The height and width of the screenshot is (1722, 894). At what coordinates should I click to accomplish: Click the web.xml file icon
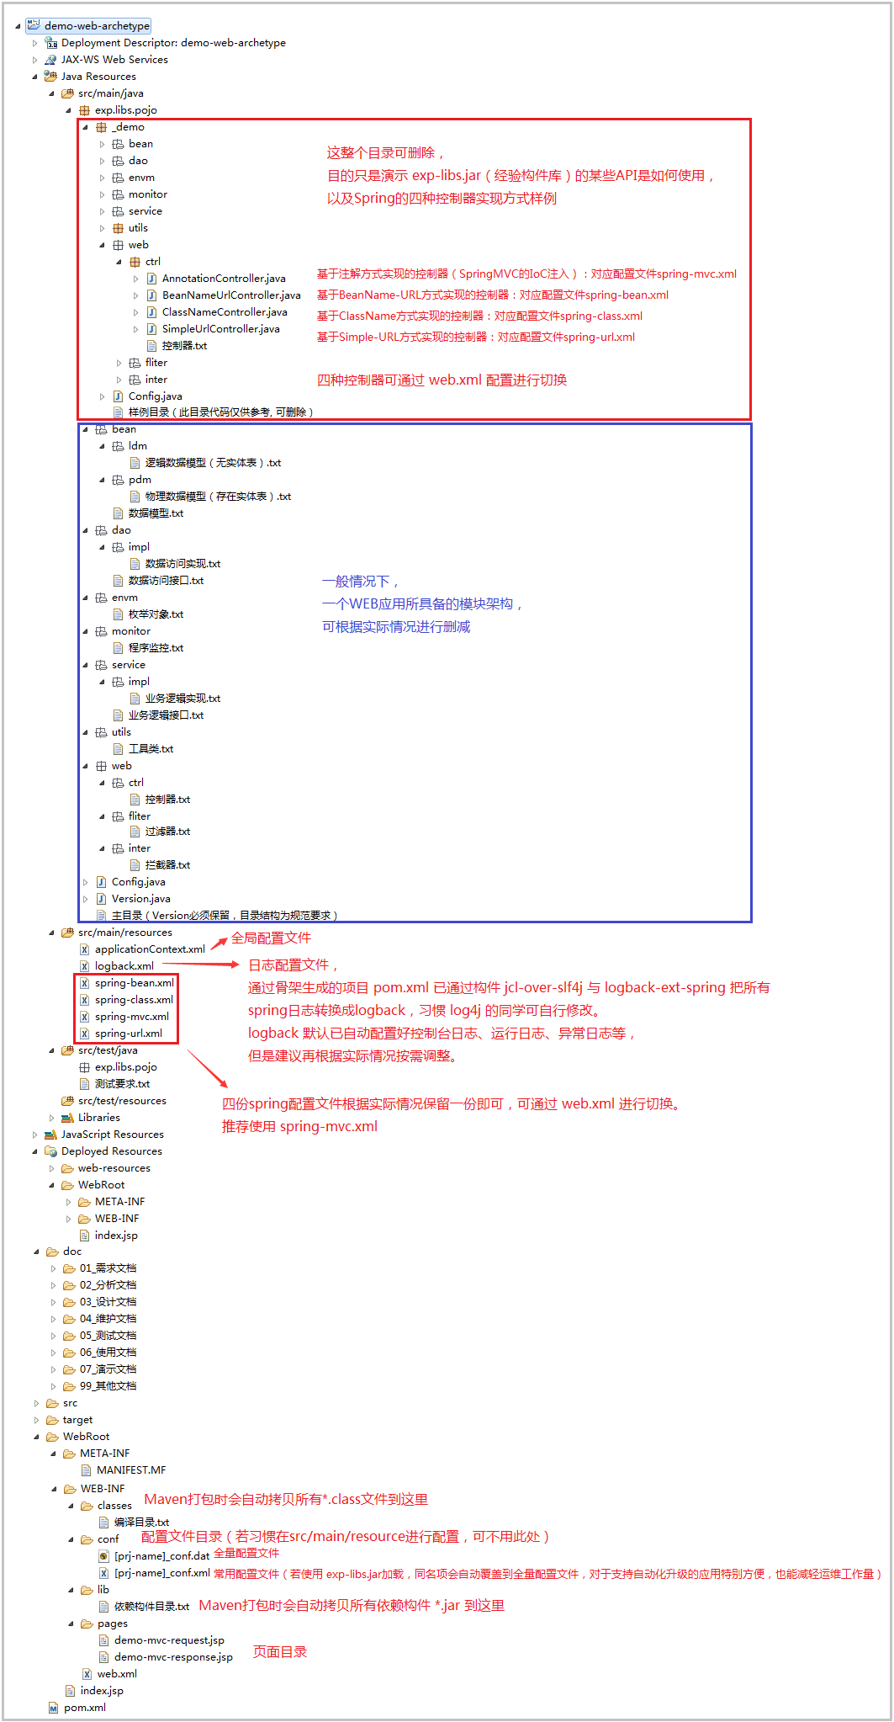87,1674
